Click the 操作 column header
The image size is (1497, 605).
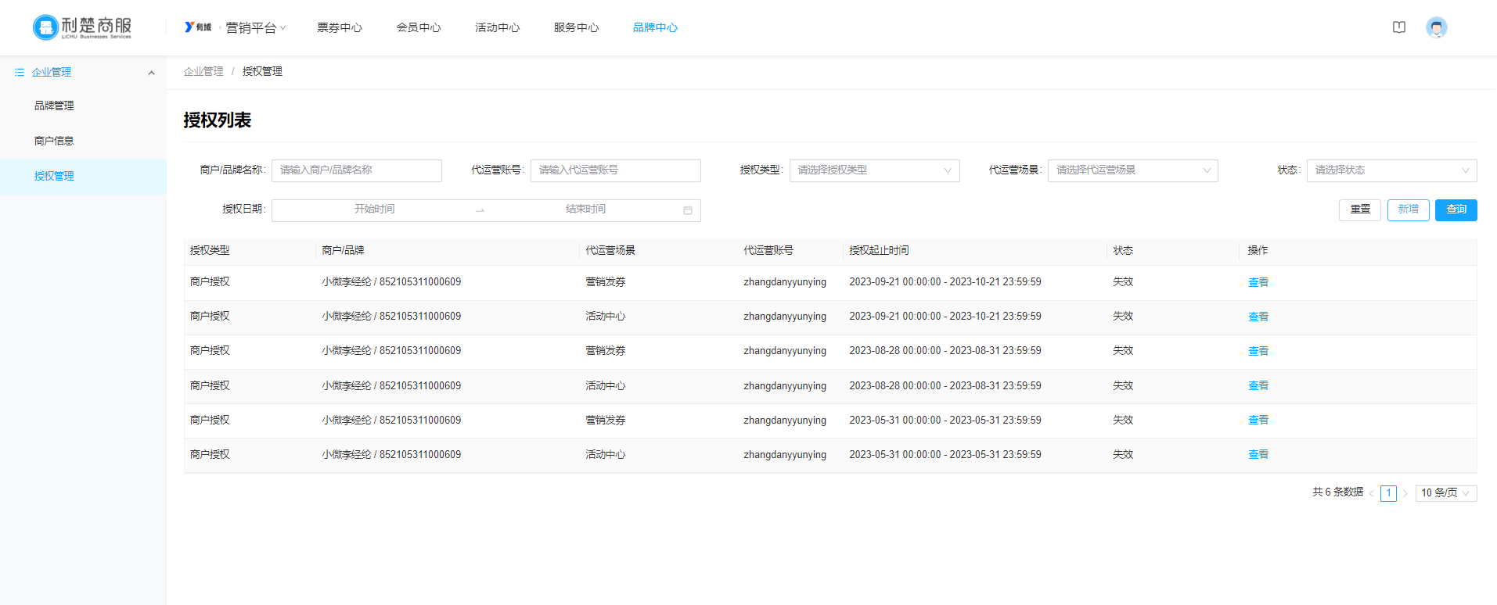1258,251
